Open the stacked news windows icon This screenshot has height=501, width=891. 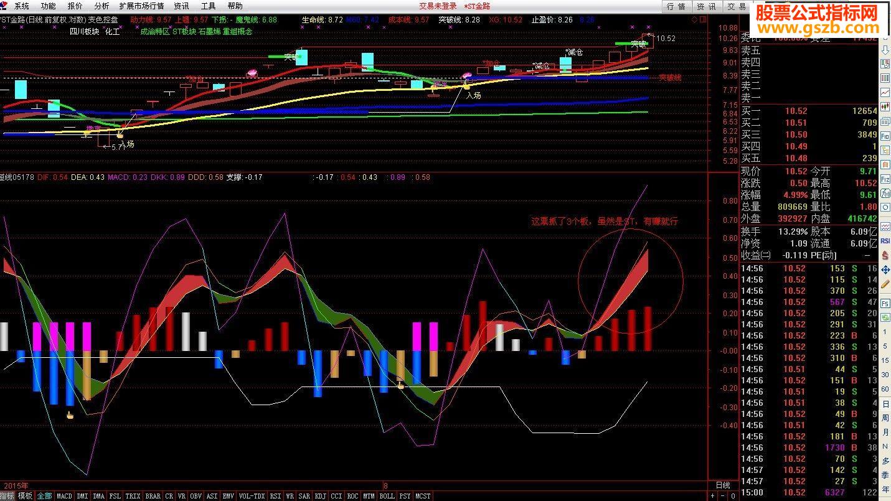(885, 121)
